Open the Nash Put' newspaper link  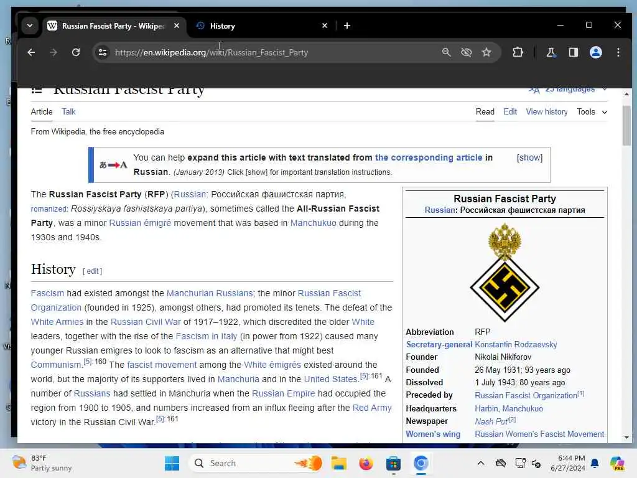click(x=491, y=421)
